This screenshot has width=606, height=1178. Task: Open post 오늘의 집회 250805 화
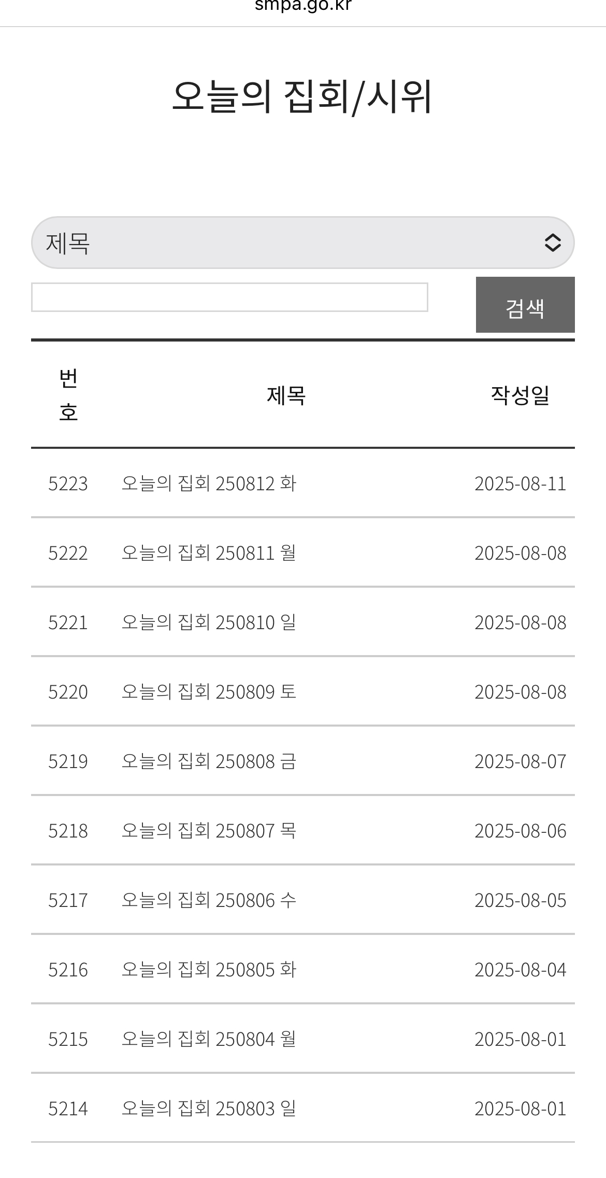[209, 970]
